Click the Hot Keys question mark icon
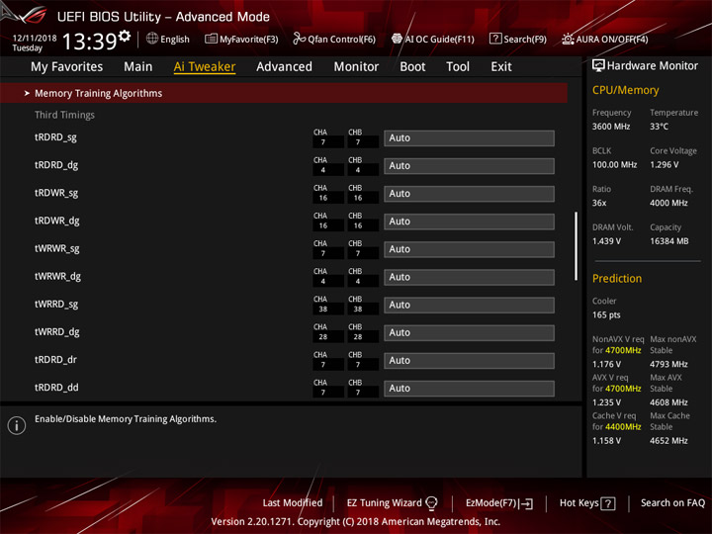 (608, 503)
